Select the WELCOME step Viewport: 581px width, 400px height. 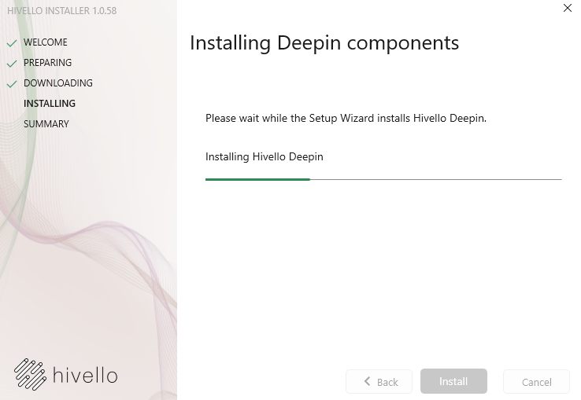[45, 42]
